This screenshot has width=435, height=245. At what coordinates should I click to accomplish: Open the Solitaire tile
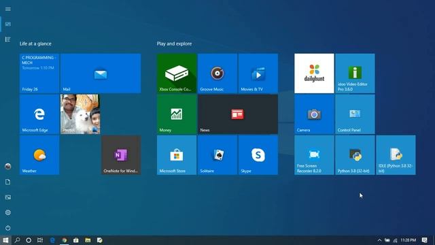(217, 155)
